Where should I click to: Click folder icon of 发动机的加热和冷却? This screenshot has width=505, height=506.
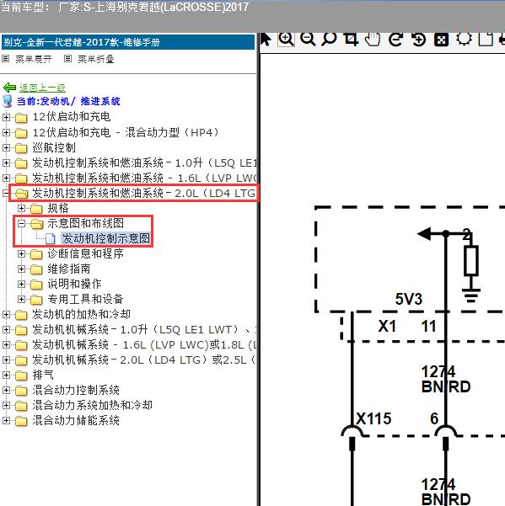pos(21,315)
